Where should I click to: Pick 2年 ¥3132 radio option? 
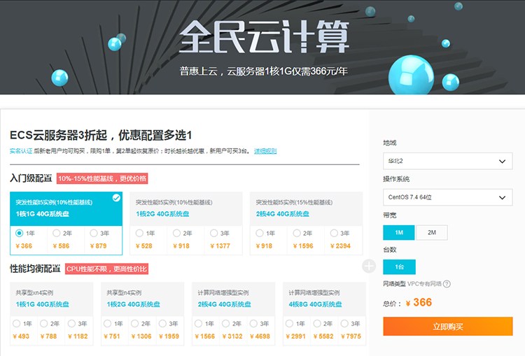(226, 323)
